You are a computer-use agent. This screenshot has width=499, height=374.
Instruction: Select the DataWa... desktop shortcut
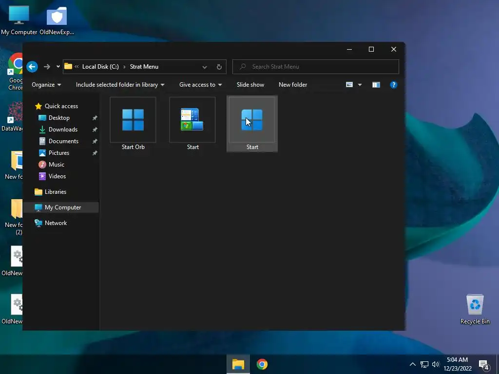(12, 116)
